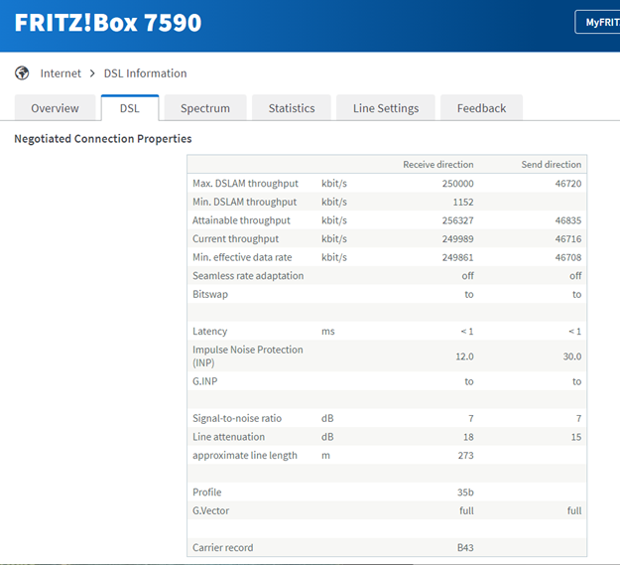The width and height of the screenshot is (620, 565).
Task: Click the 18 line attenuation receive value
Action: 468,437
